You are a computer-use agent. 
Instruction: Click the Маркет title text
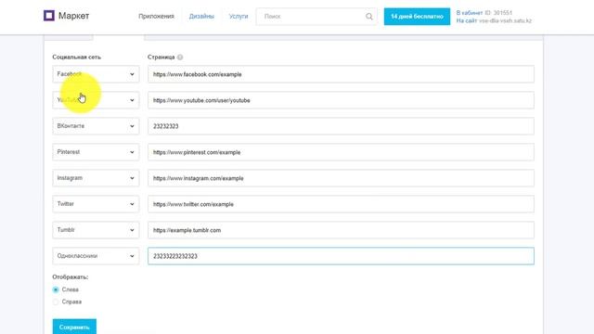coord(74,16)
